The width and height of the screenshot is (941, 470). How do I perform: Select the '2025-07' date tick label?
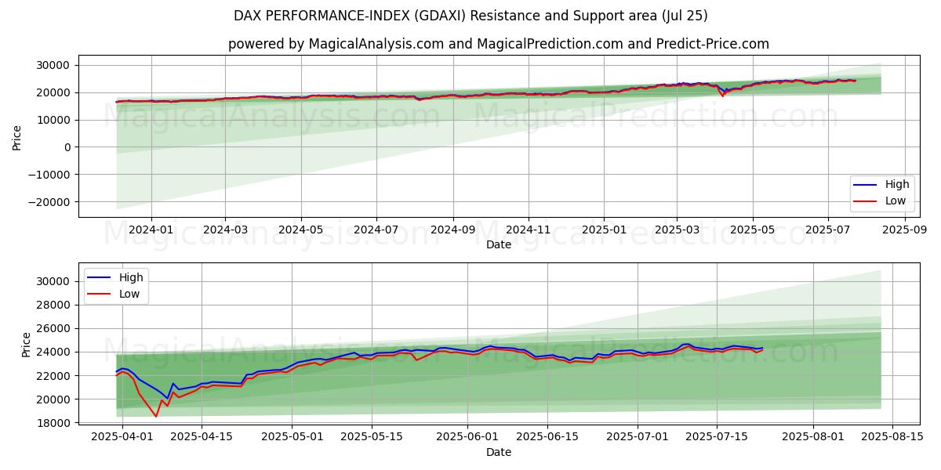click(828, 230)
